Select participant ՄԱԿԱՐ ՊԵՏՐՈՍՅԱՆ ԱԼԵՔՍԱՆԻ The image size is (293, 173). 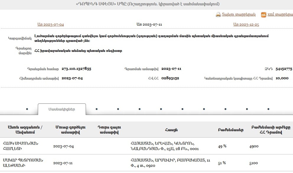(x=23, y=163)
